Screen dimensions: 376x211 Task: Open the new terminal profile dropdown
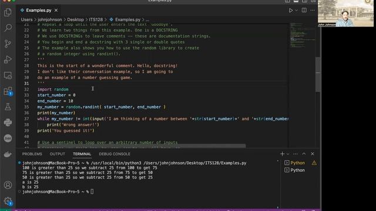tap(288, 154)
